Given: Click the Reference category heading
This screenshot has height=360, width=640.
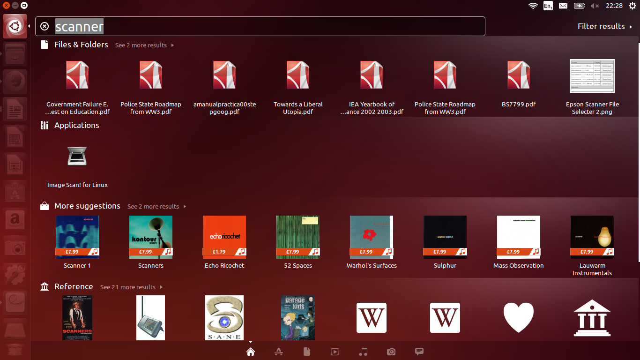Looking at the screenshot, I should click(x=74, y=286).
